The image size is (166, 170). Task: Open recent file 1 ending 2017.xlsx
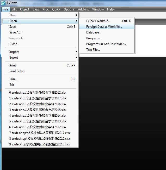pos(40,98)
